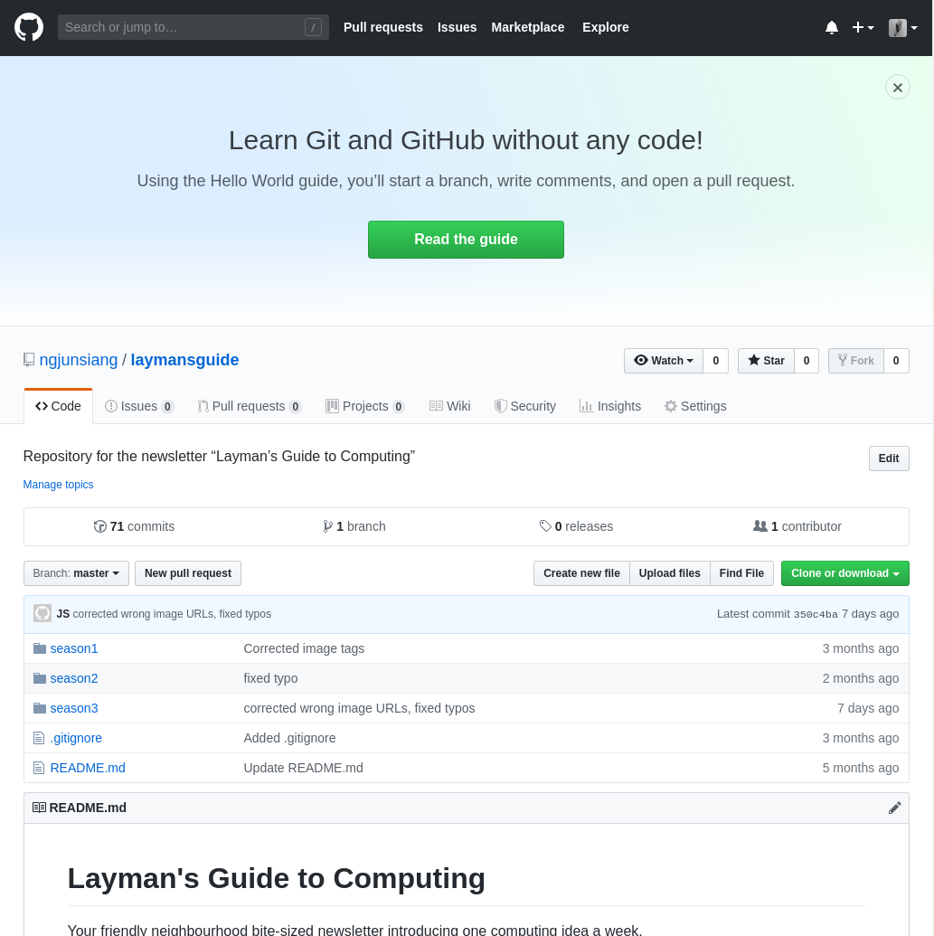This screenshot has width=934, height=936.
Task: Open the GitHub Octocat home logo
Action: pyautogui.click(x=29, y=27)
